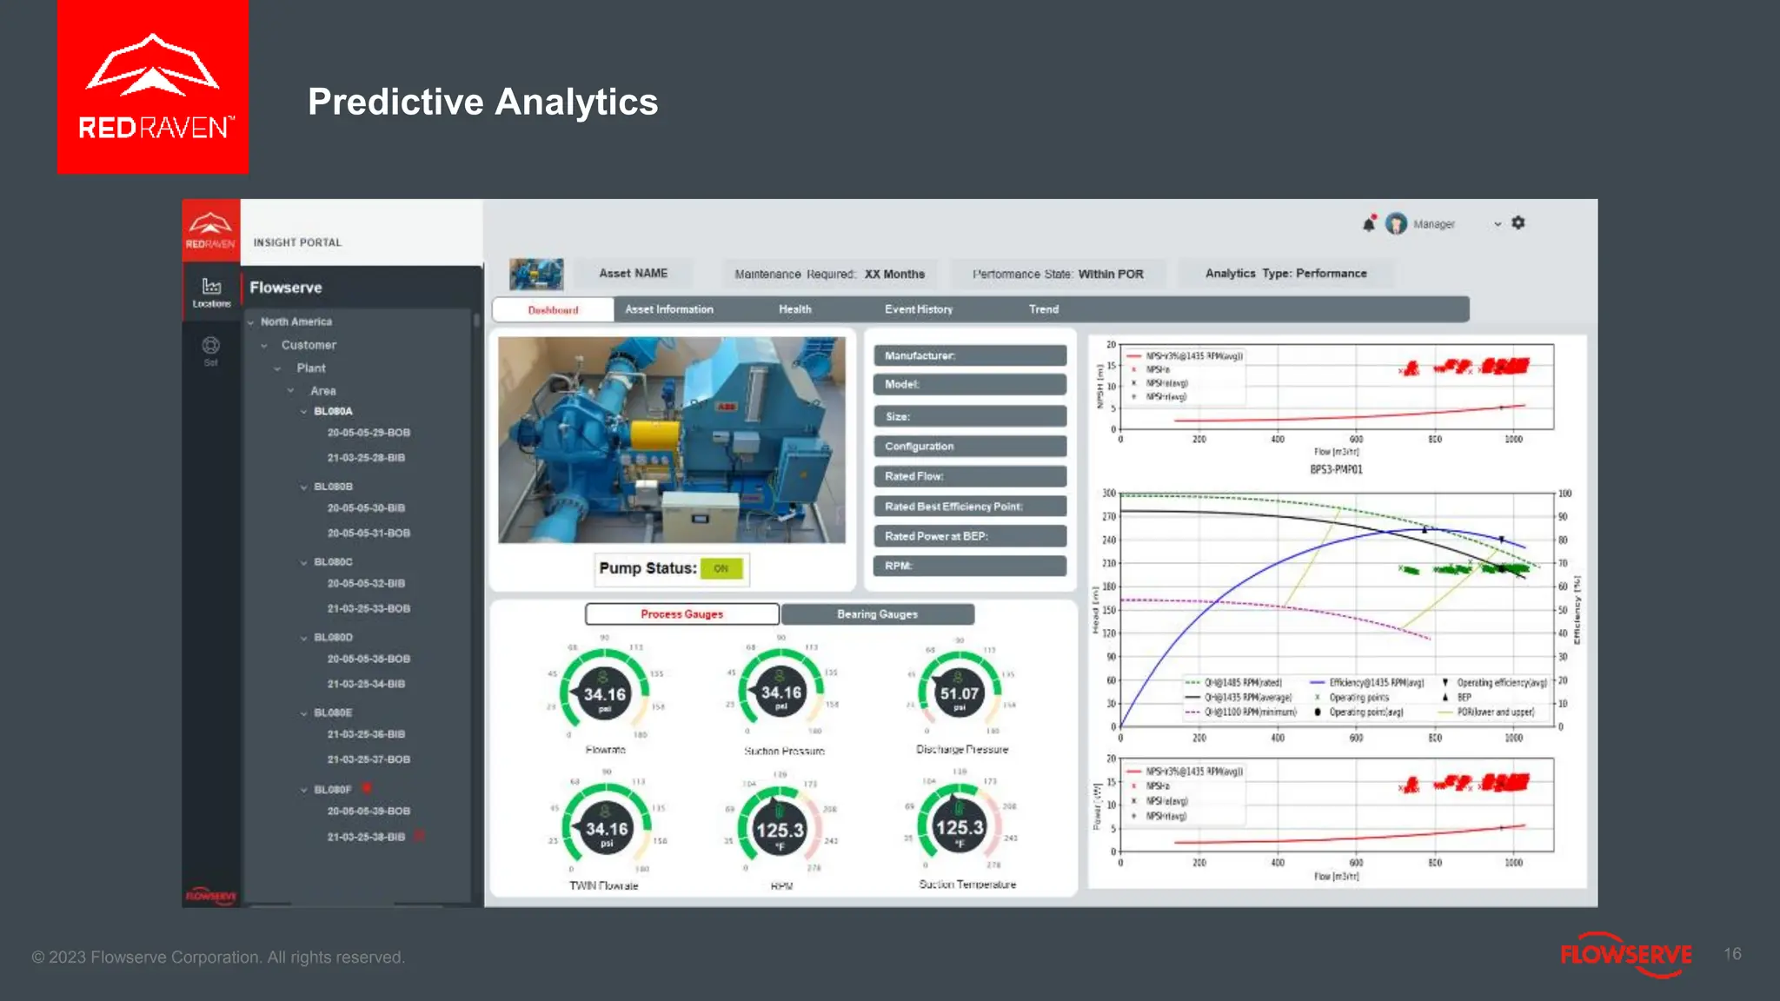Open the Set sidebar icon
Image resolution: width=1780 pixels, height=1001 pixels.
(210, 351)
